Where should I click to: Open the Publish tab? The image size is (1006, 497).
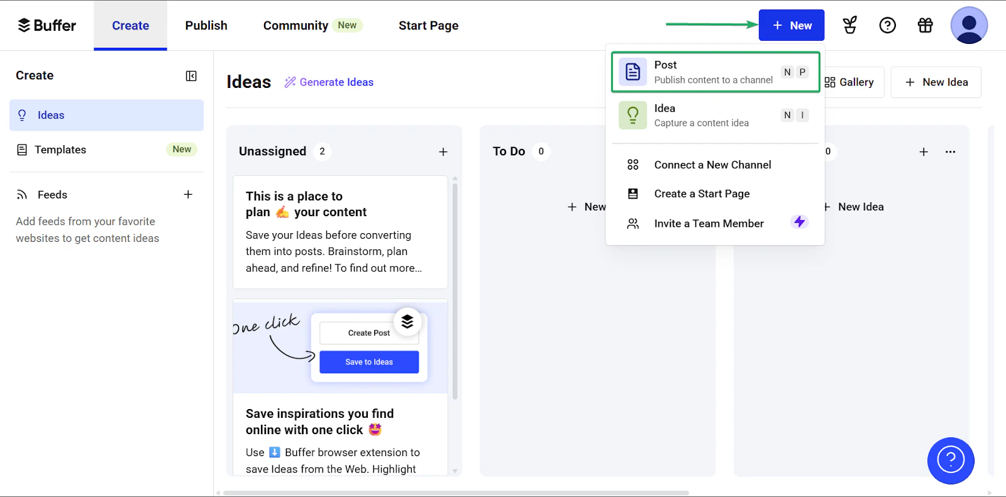coord(206,25)
